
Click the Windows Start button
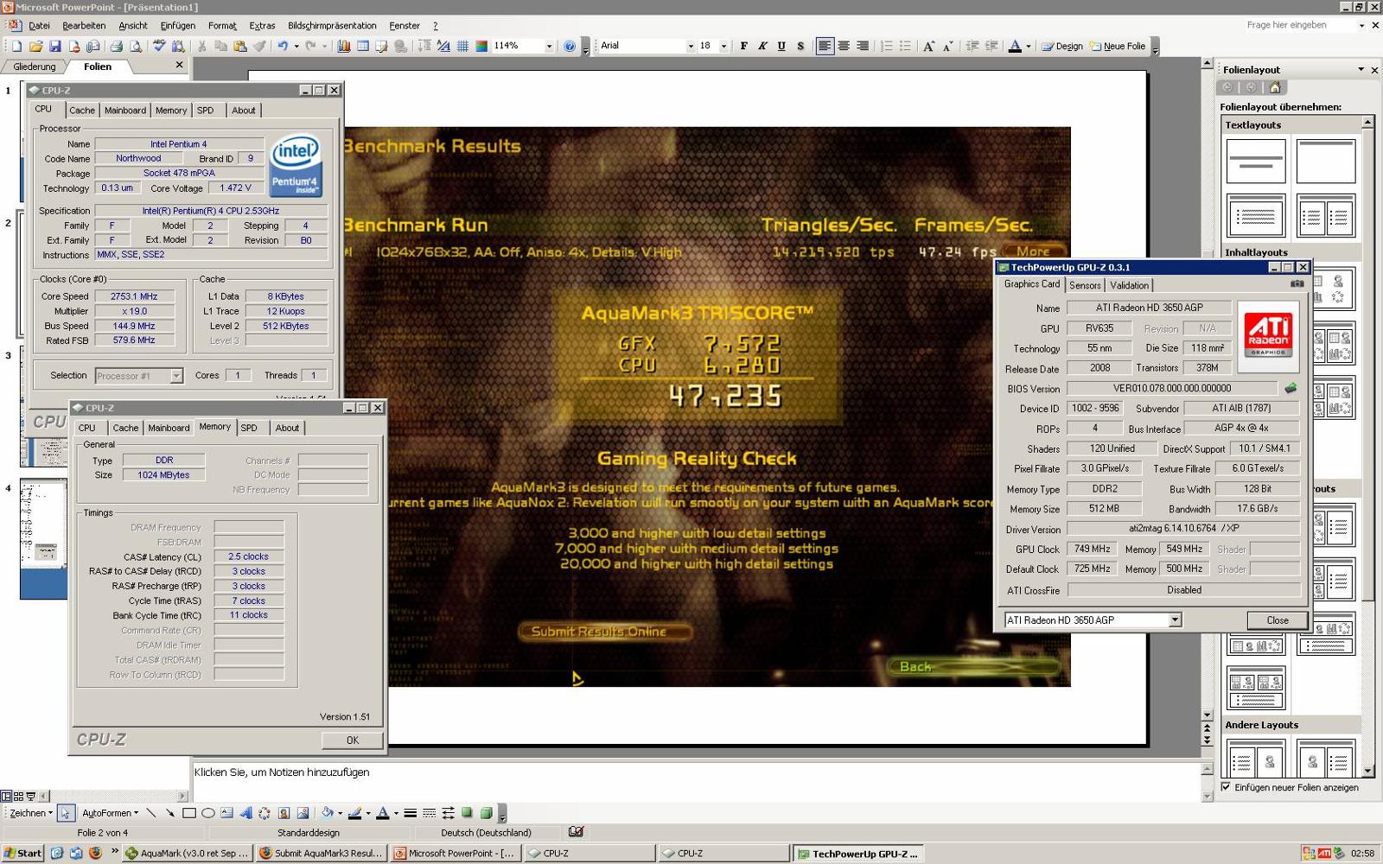click(22, 854)
